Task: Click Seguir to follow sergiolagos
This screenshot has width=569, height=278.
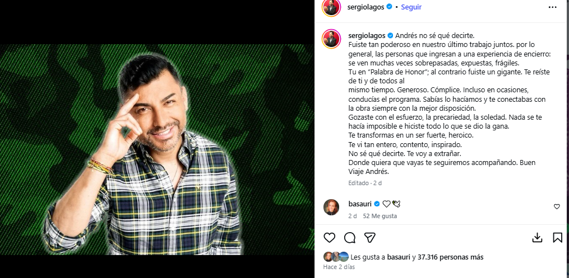Action: point(411,7)
